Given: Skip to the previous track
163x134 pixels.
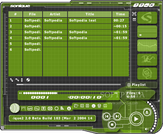Looking at the screenshot, I should pos(106,116).
